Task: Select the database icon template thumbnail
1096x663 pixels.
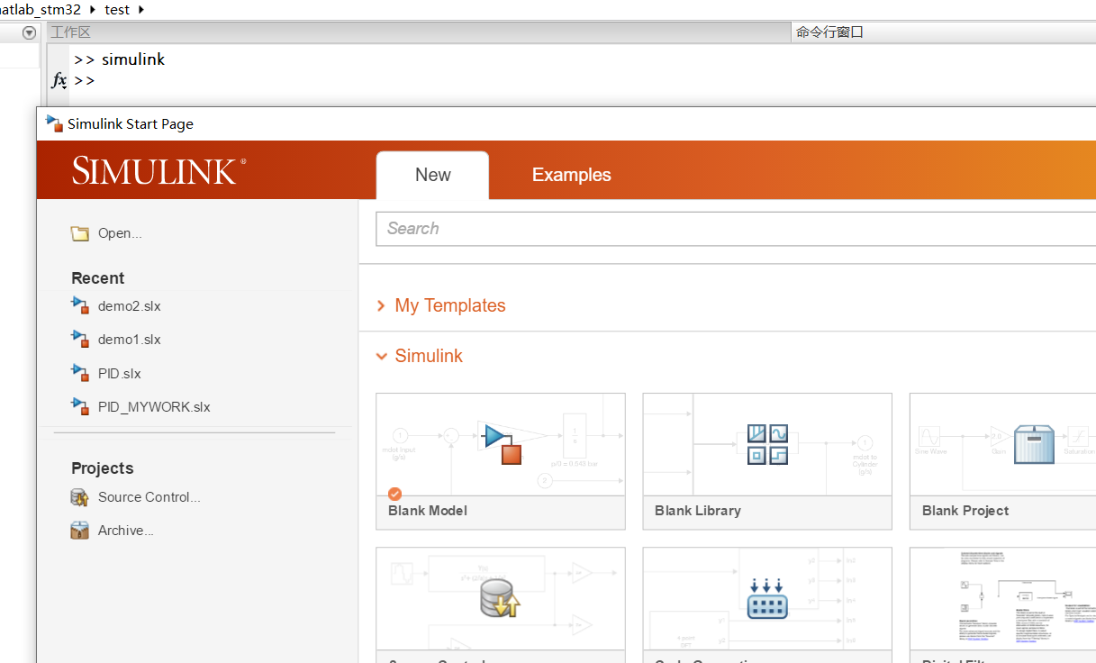Action: (501, 599)
